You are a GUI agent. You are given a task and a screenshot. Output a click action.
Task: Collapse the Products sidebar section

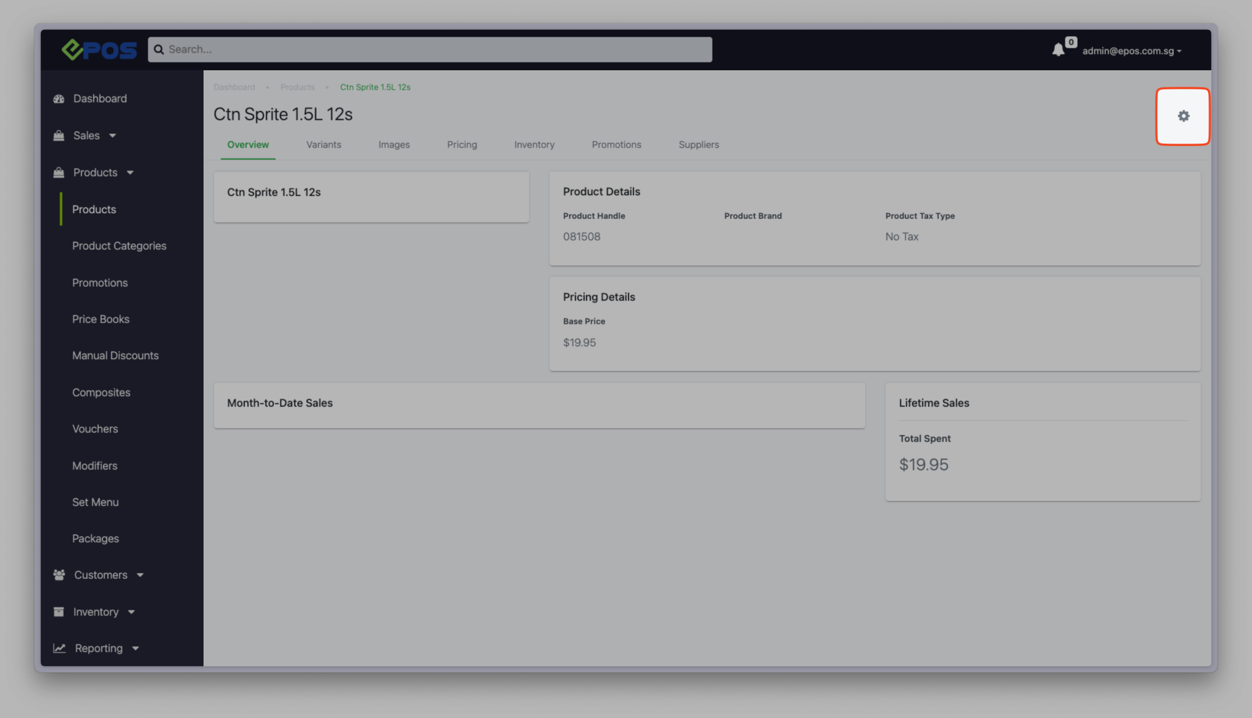point(131,172)
